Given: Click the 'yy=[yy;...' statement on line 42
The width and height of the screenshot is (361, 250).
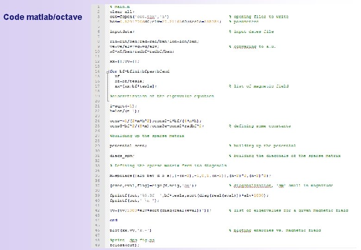Looking at the screenshot, I should point(161,211).
